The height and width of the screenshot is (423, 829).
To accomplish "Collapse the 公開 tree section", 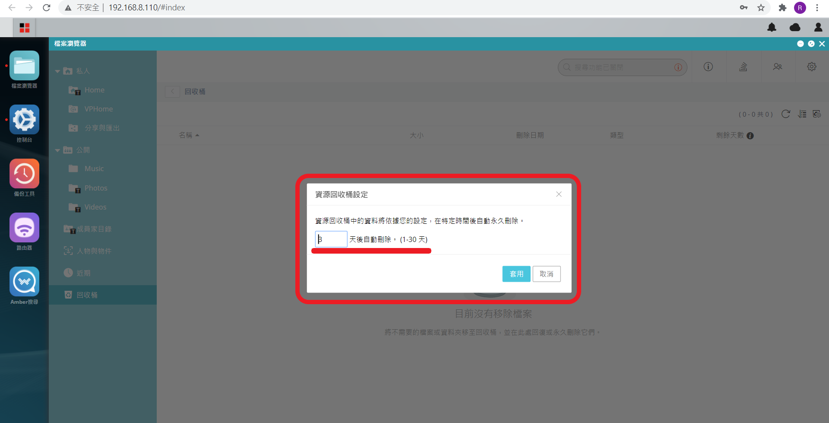I will [57, 150].
